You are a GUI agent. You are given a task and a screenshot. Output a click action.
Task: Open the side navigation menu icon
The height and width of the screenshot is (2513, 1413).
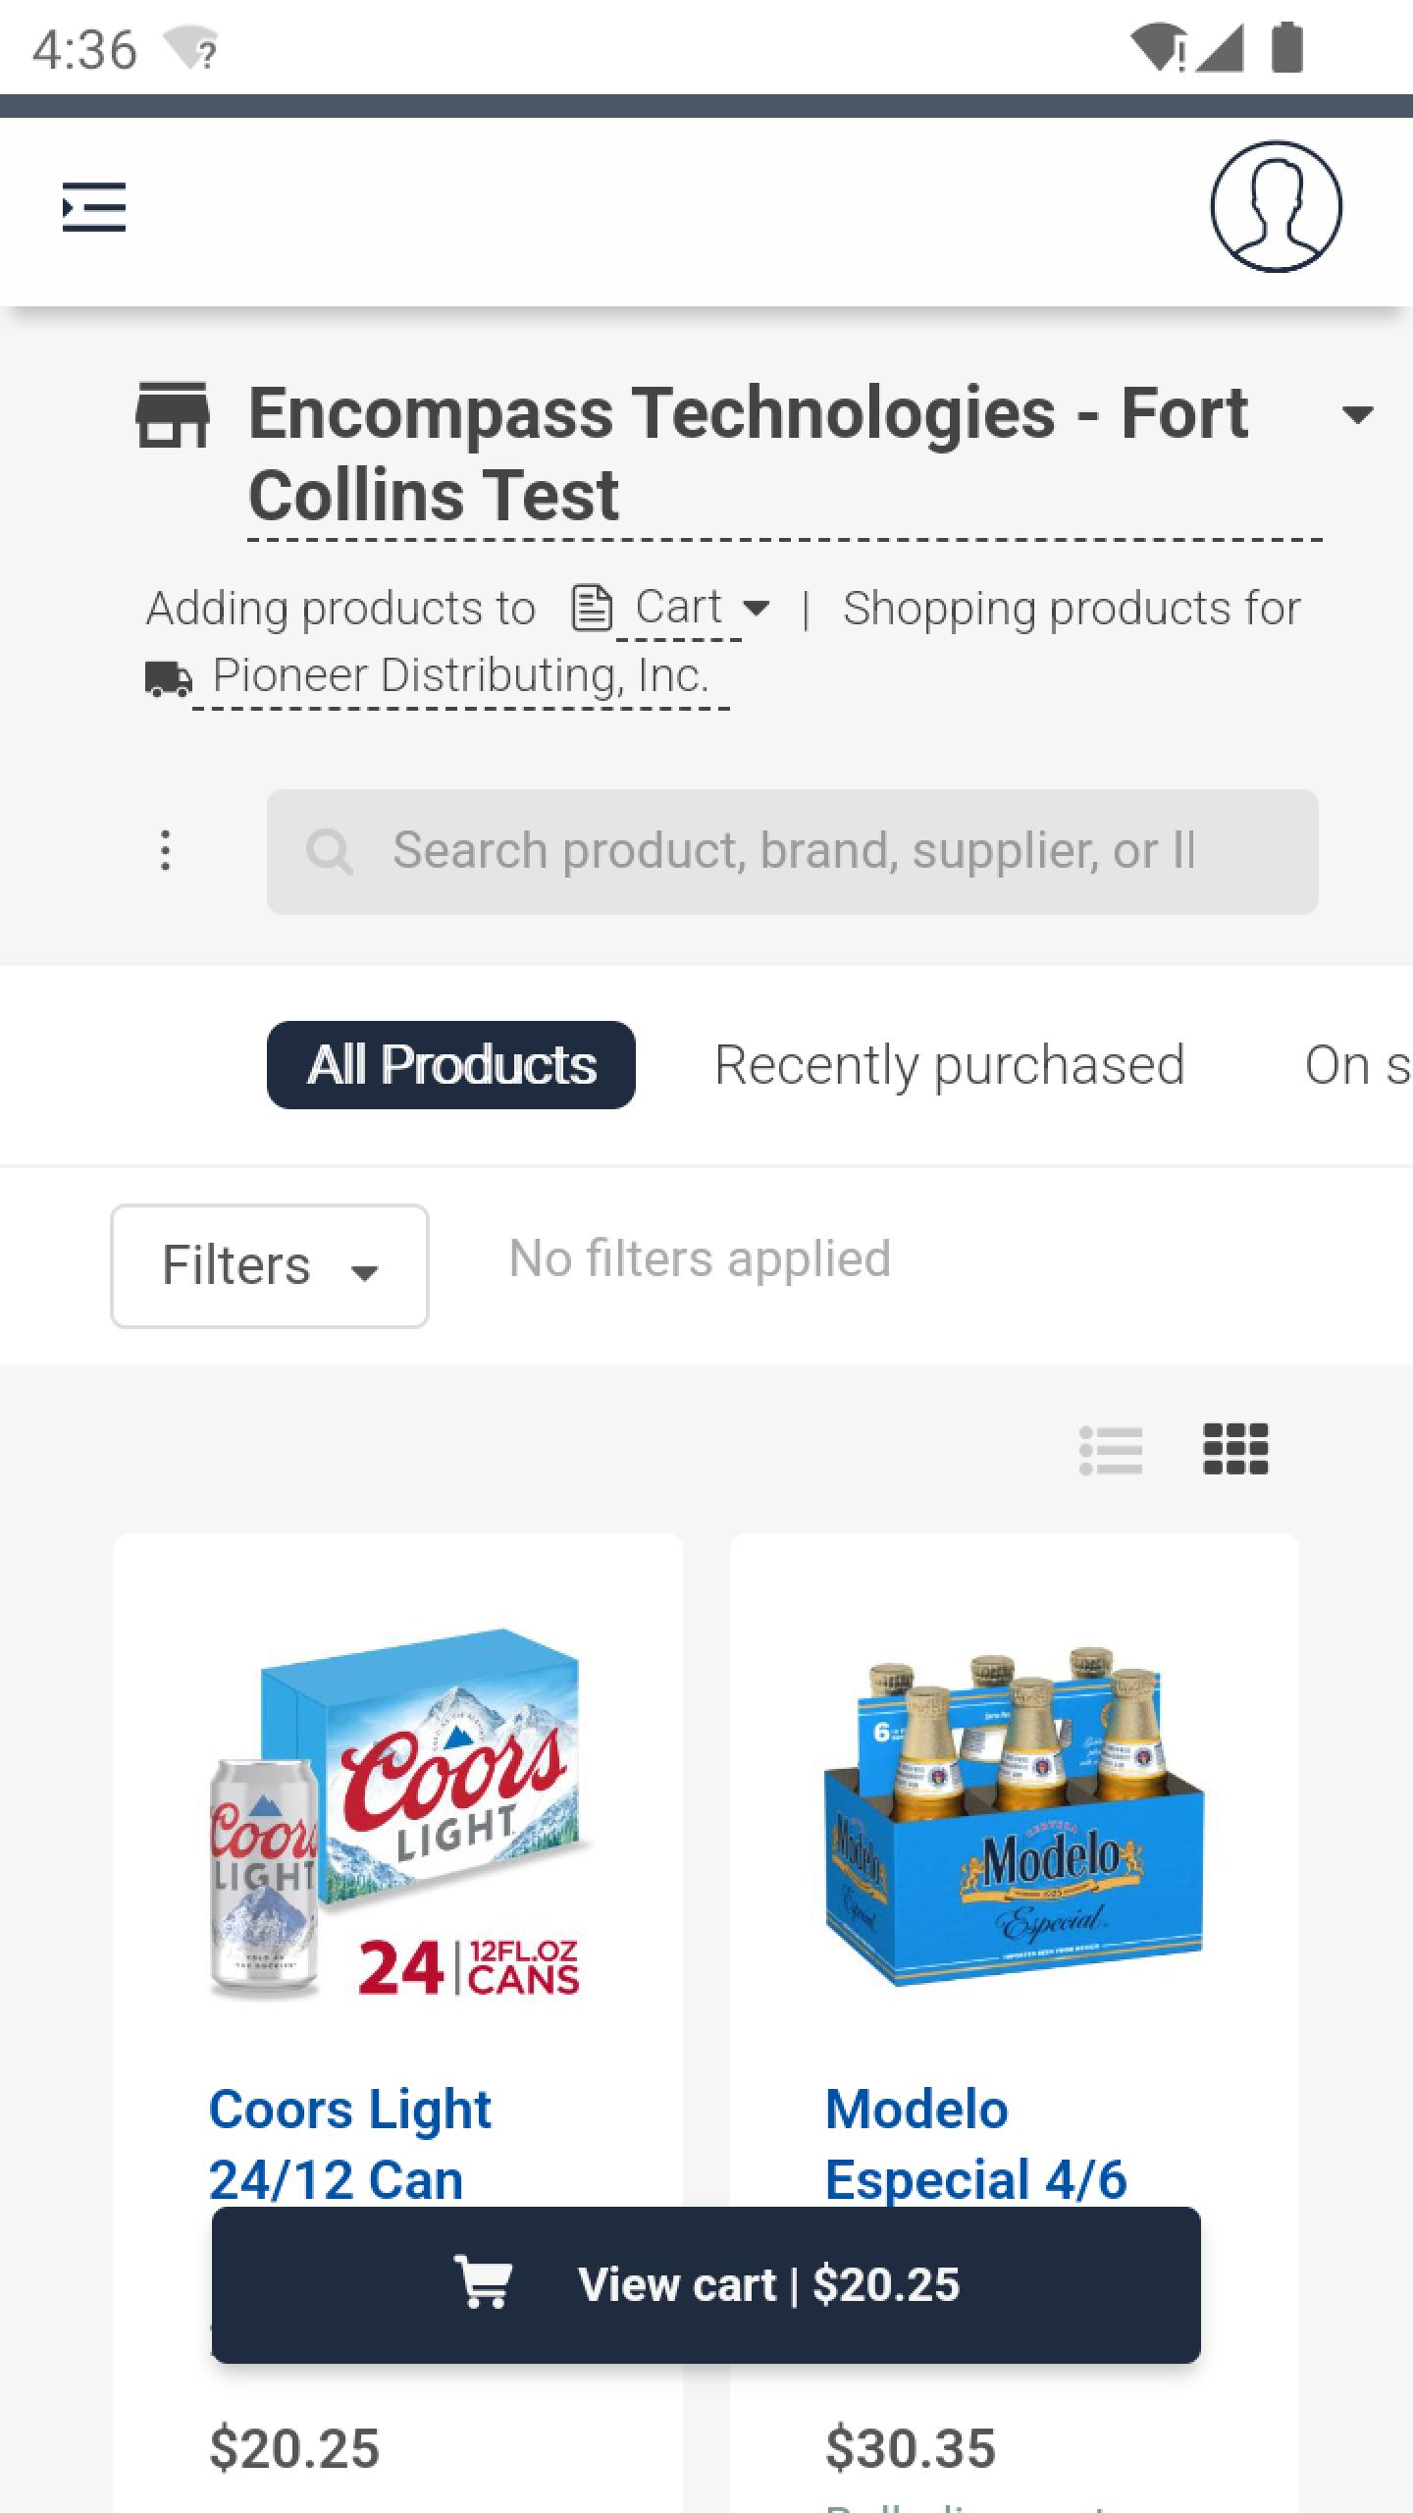click(x=94, y=207)
